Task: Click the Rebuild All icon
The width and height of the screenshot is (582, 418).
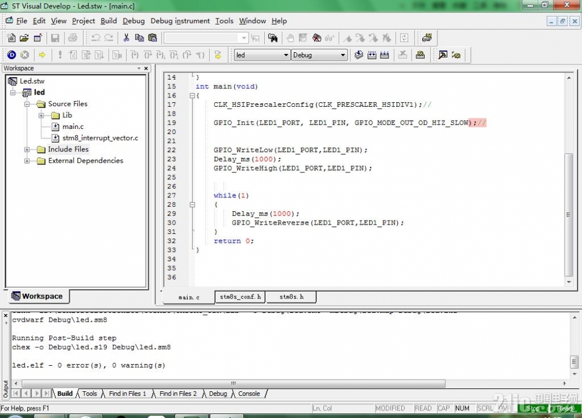Action: (385, 55)
